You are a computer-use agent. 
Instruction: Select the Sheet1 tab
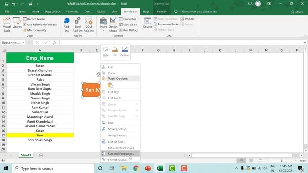pos(26,155)
